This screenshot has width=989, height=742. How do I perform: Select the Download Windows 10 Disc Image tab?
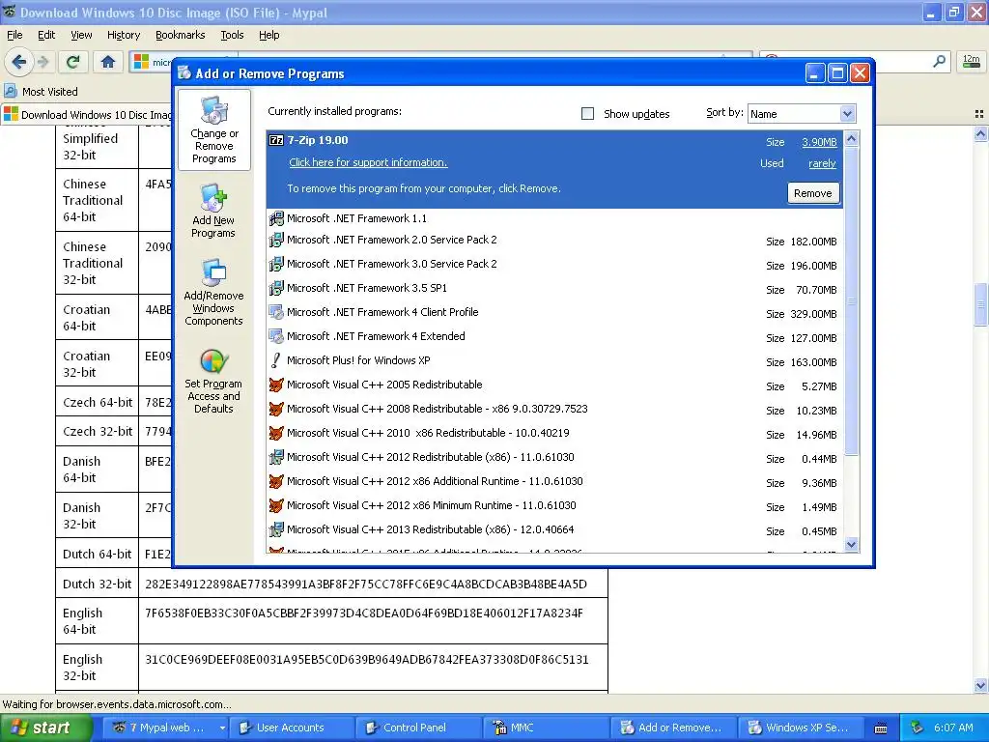[88, 114]
